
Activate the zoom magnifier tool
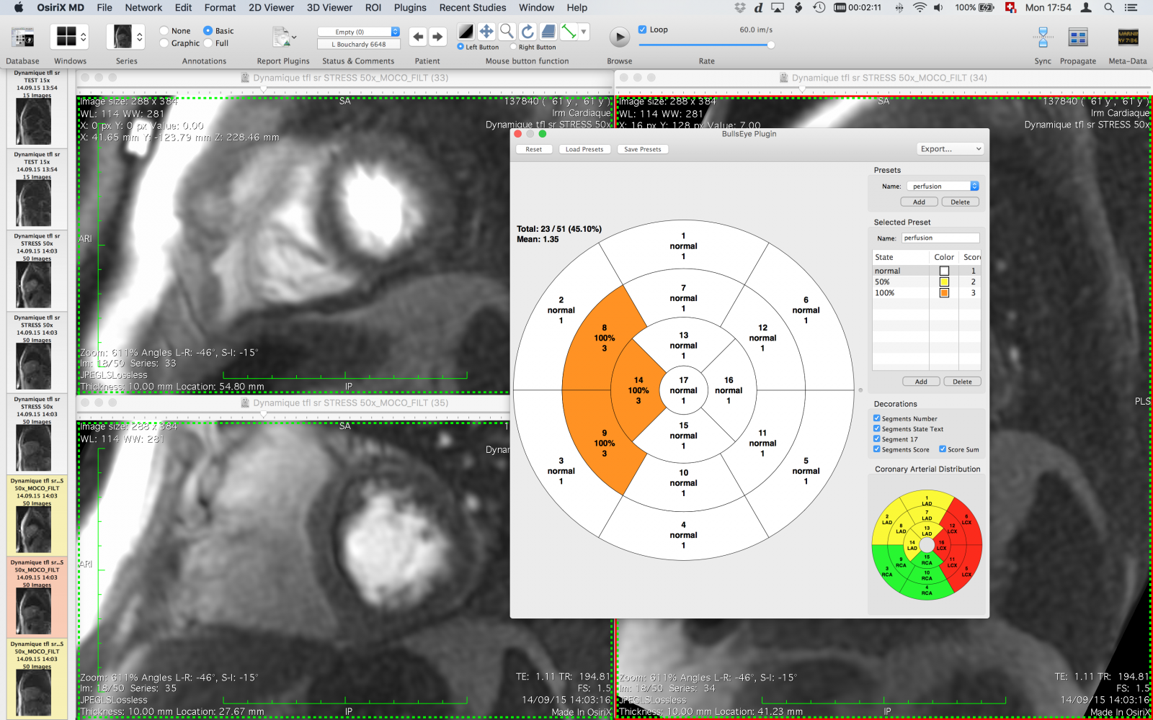(x=506, y=31)
